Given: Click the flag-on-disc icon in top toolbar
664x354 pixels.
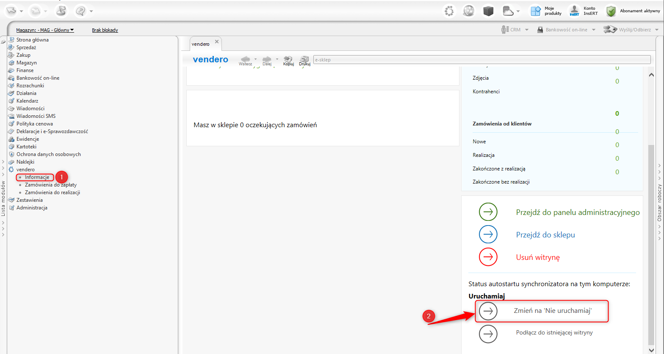Looking at the screenshot, I should pyautogui.click(x=61, y=11).
